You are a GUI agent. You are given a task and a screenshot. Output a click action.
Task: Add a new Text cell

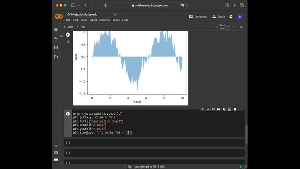point(81,27)
